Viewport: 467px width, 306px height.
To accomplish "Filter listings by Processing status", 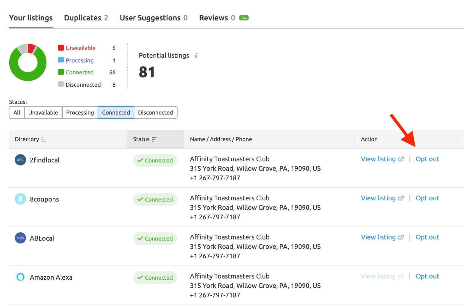I will pyautogui.click(x=80, y=112).
